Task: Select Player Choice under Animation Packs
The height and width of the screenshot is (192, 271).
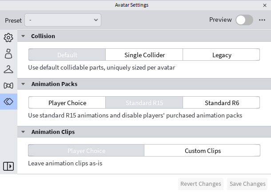Action: (x=67, y=102)
